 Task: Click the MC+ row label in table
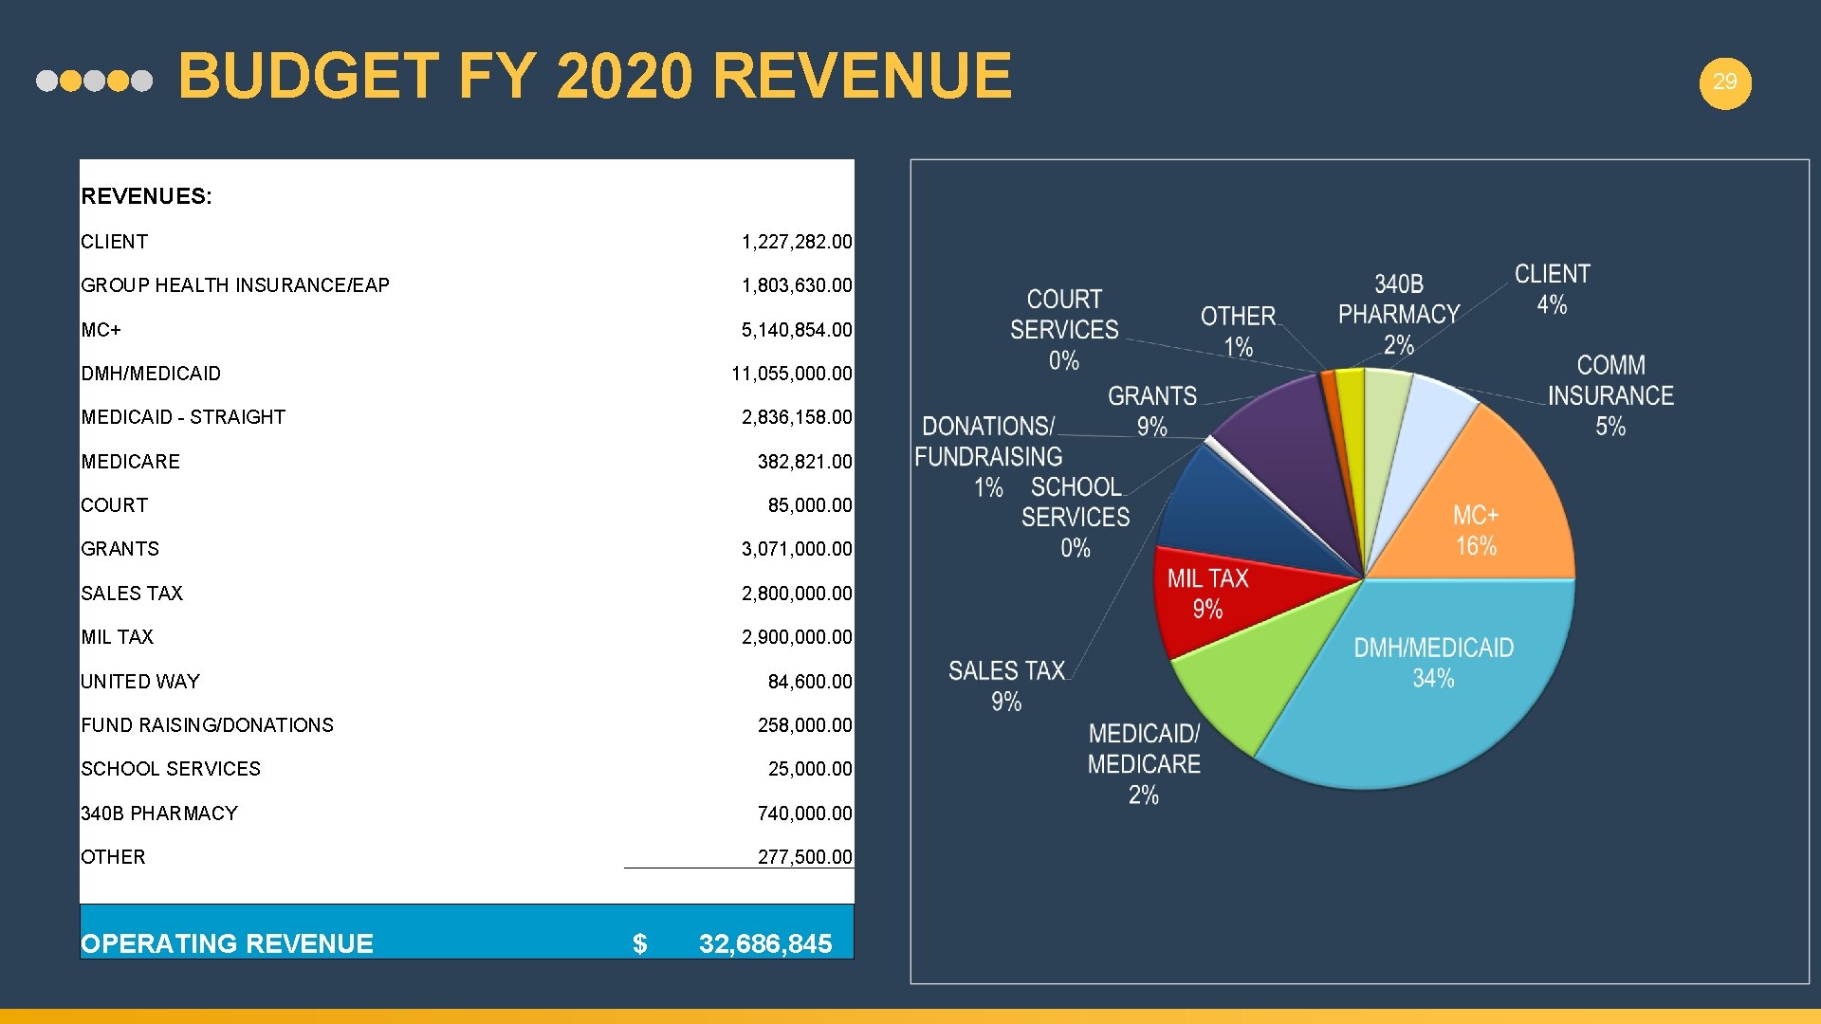pos(101,330)
